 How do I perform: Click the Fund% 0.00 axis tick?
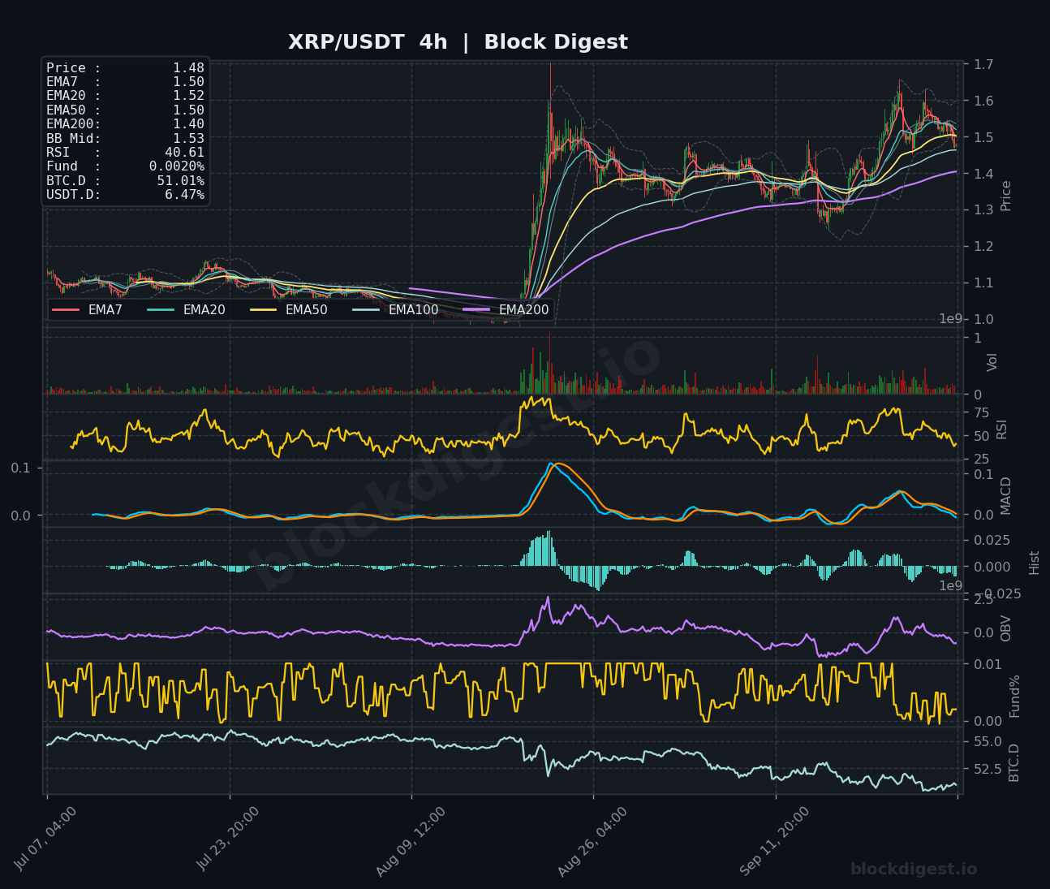(x=988, y=721)
